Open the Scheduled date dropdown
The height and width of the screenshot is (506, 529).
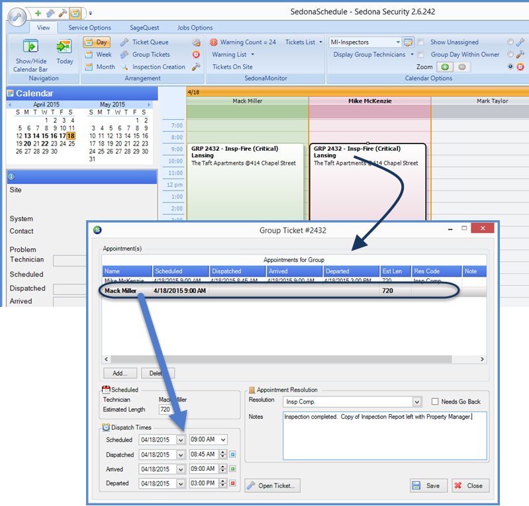181,440
